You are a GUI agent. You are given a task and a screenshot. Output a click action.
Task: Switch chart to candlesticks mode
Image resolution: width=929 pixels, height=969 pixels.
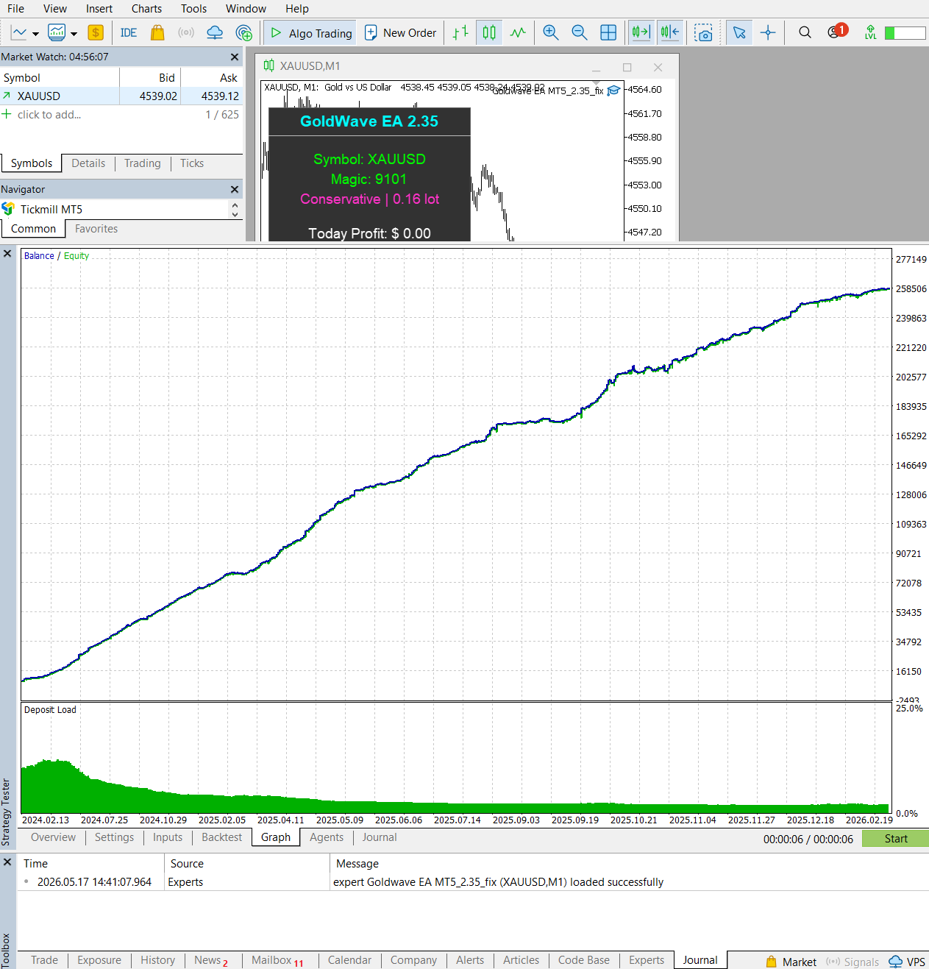click(x=489, y=32)
